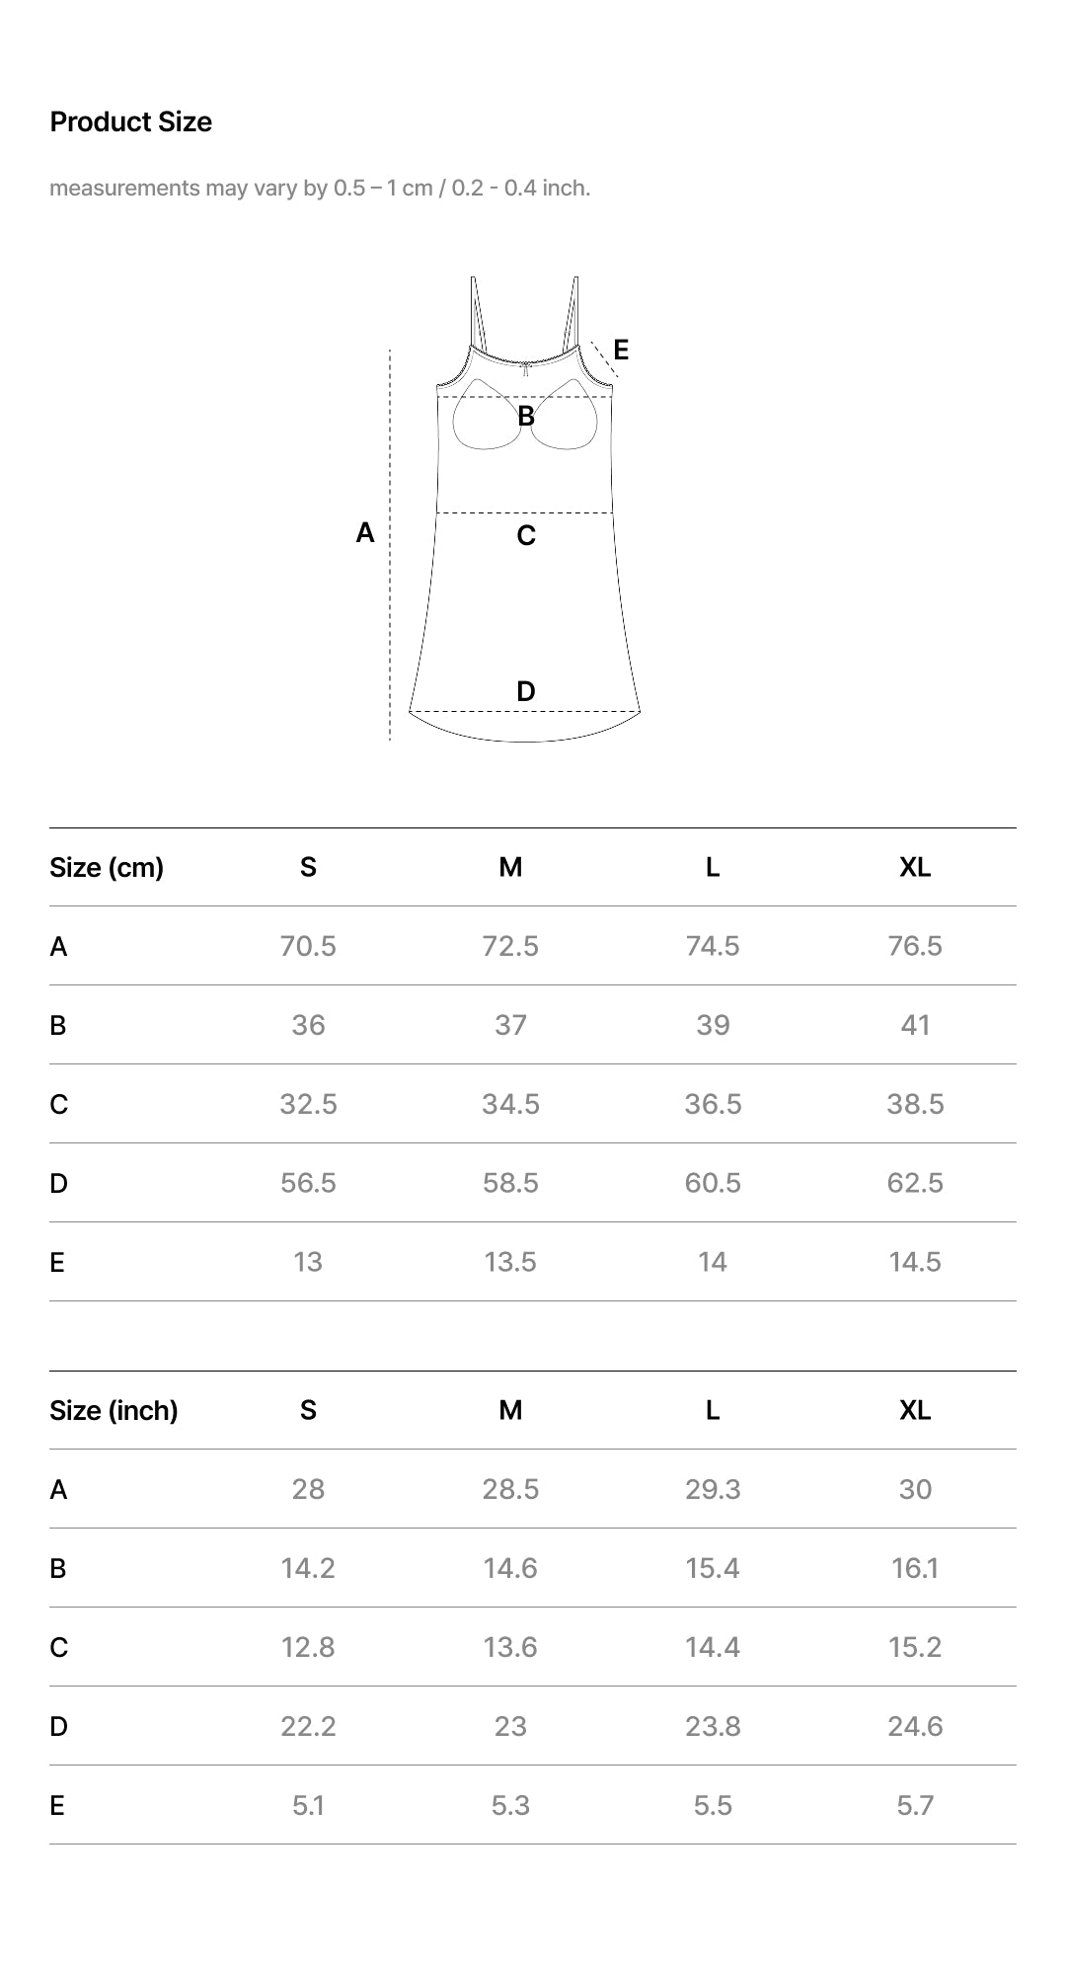Click the 5.7 value in row E
Screen dimensions: 1066x1963
[x=915, y=1805]
